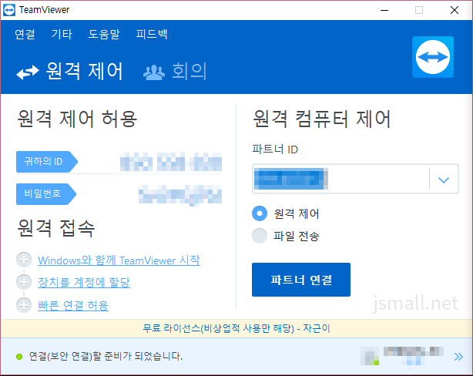
Task: Open Windows와 함께 TeamViewer 시작 link
Action: (x=119, y=260)
